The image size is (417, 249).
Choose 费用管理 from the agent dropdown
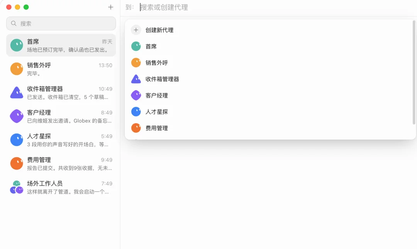(269, 128)
